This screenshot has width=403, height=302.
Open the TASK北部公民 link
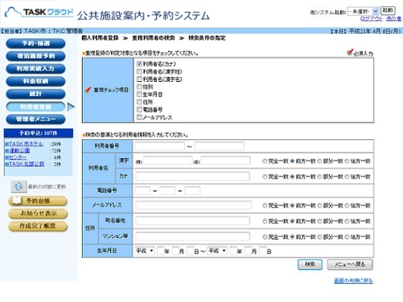27,164
